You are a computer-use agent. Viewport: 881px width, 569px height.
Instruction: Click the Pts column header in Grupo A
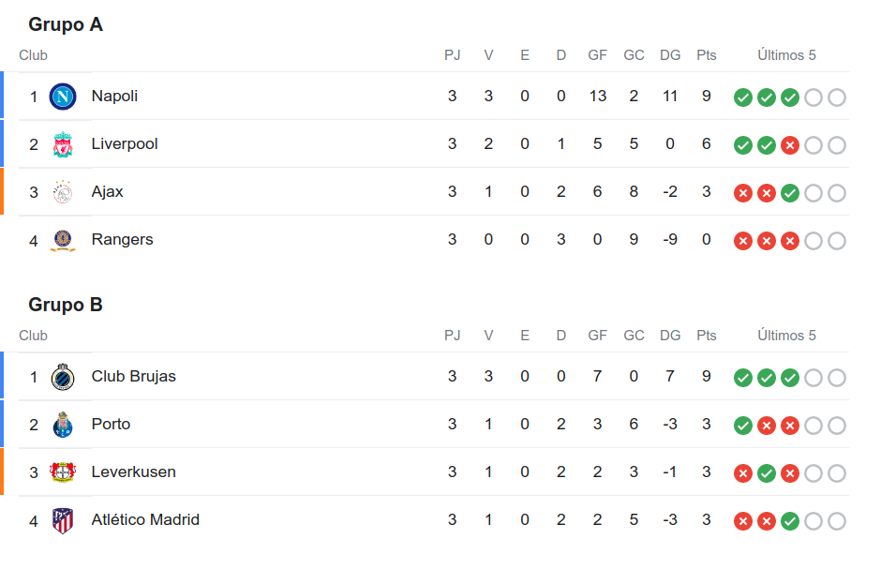click(707, 55)
